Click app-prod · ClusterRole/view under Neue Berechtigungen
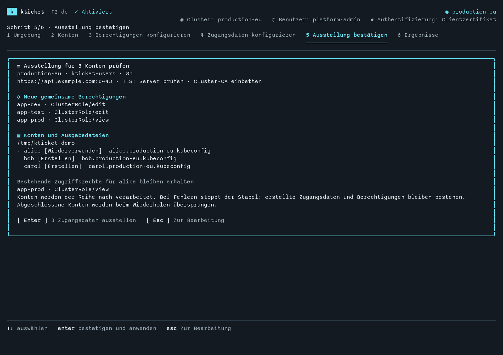This screenshot has width=503, height=355. [x=63, y=120]
